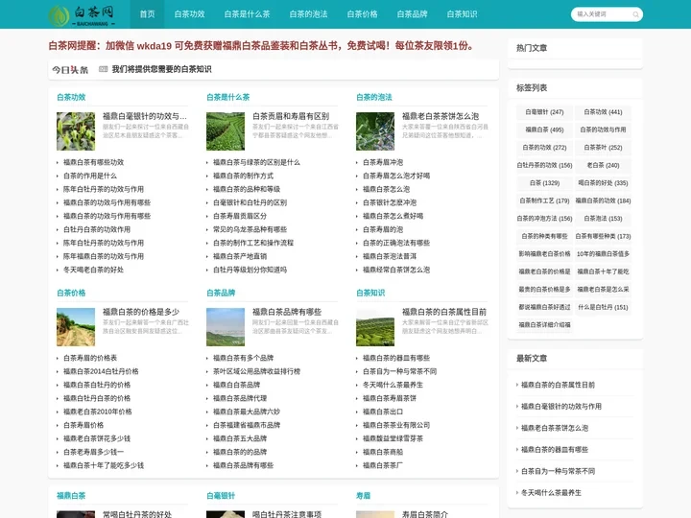Open article 福鼎老白茶2010年价格
Viewport: 691px width, 518px height.
tap(97, 412)
